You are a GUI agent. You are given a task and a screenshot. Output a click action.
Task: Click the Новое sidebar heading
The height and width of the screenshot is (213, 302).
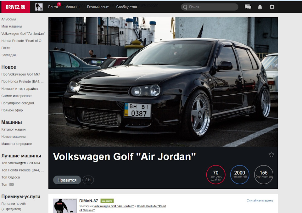[9, 67]
